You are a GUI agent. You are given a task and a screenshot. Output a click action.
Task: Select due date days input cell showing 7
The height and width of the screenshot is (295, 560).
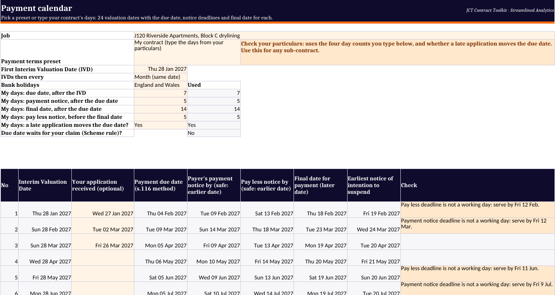[x=160, y=93]
